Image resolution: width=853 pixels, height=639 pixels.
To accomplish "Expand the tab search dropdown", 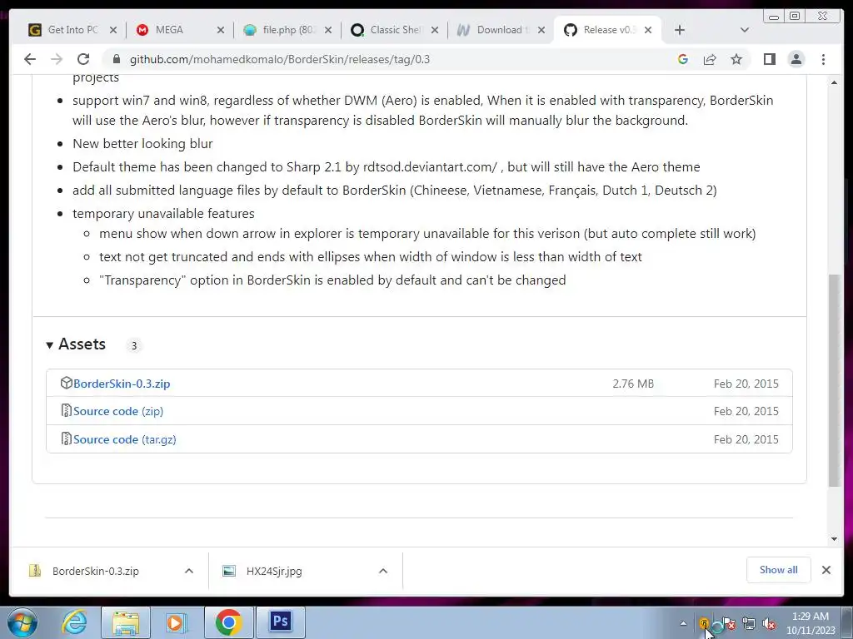I will coord(744,30).
